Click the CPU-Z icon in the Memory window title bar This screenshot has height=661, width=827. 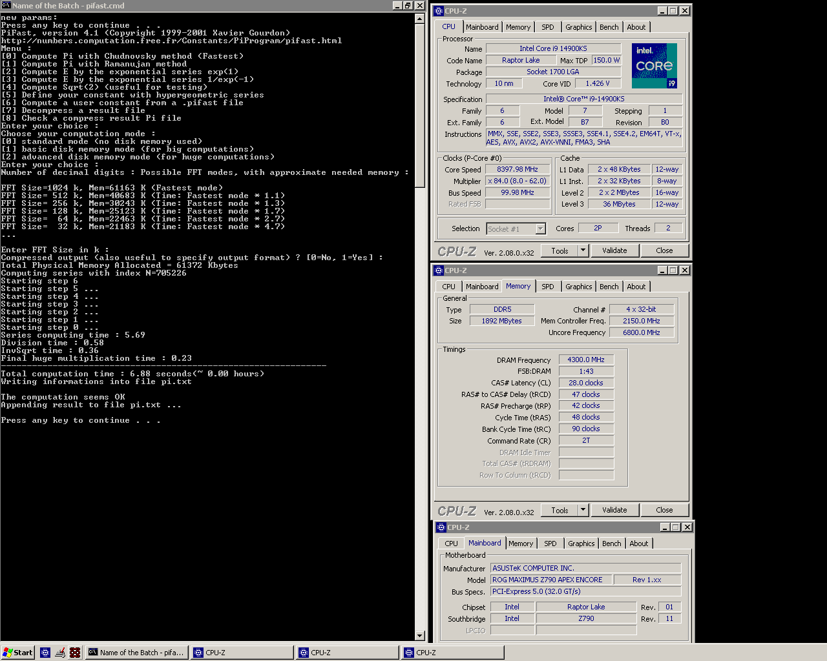pos(439,270)
